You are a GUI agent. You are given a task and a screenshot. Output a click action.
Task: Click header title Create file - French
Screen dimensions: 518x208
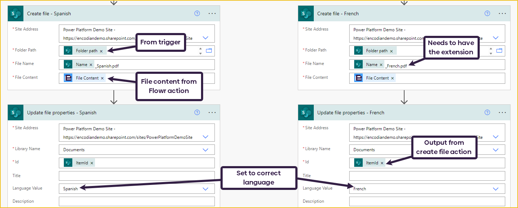coord(338,13)
